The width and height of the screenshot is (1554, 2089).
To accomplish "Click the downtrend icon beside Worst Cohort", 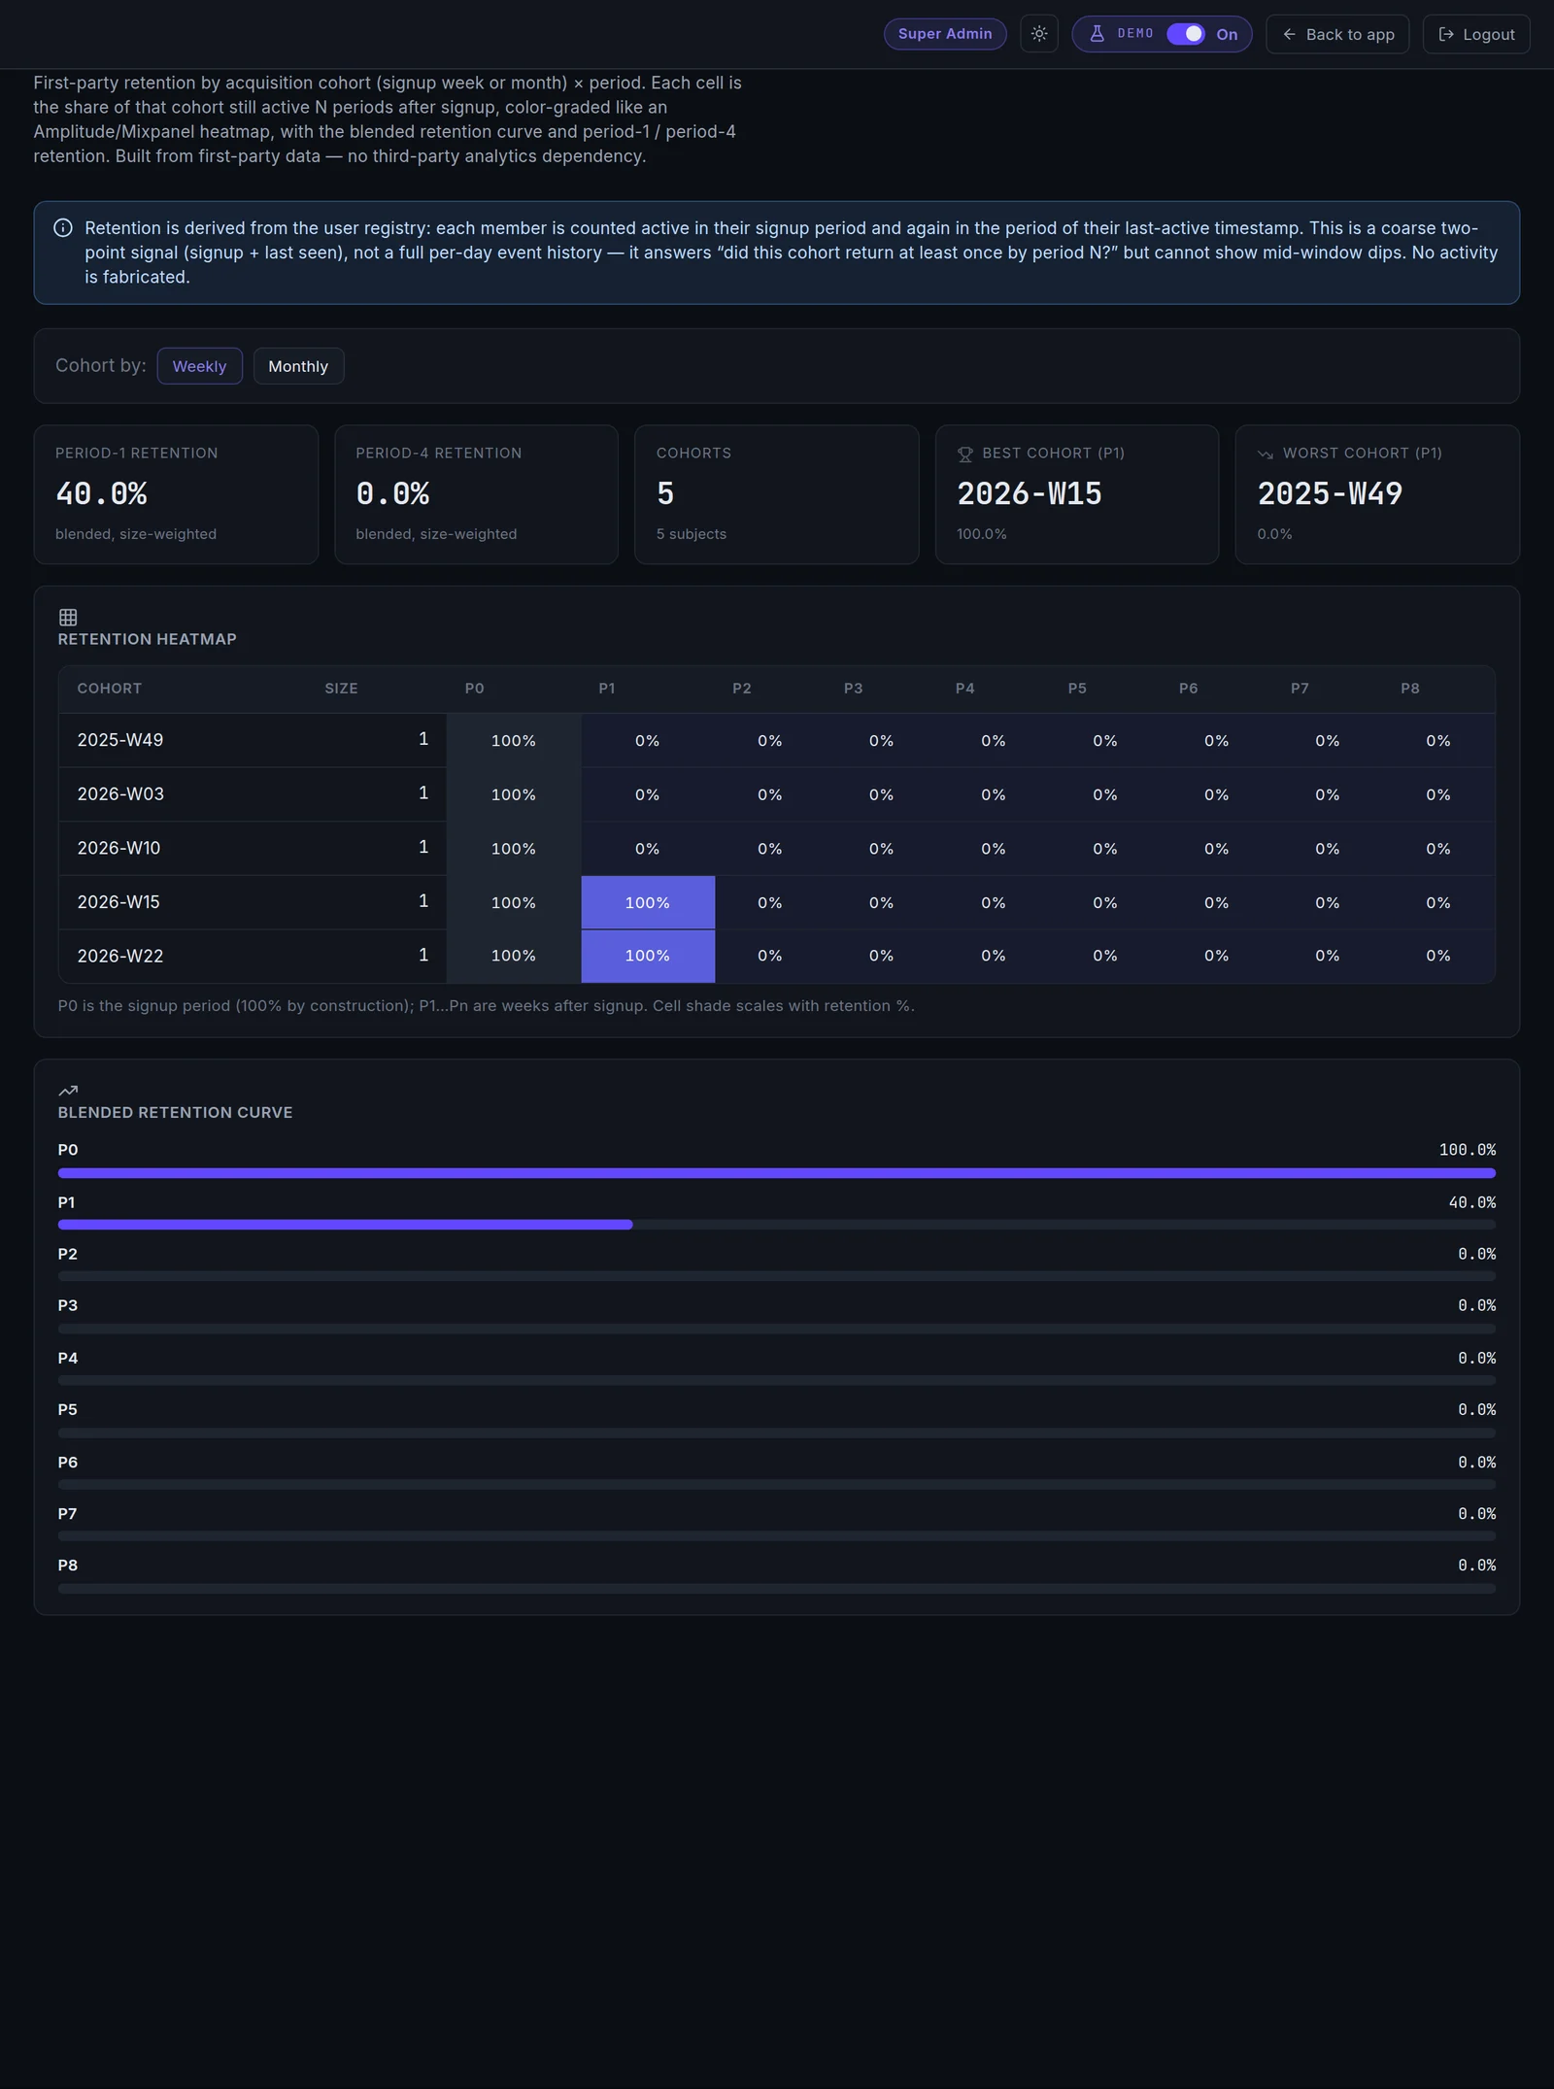I will [1265, 454].
